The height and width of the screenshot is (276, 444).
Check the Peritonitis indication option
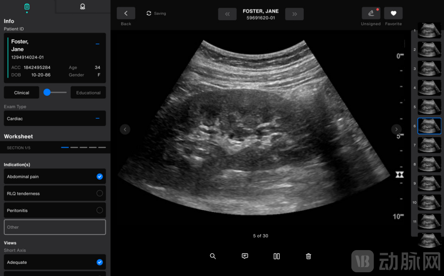99,210
